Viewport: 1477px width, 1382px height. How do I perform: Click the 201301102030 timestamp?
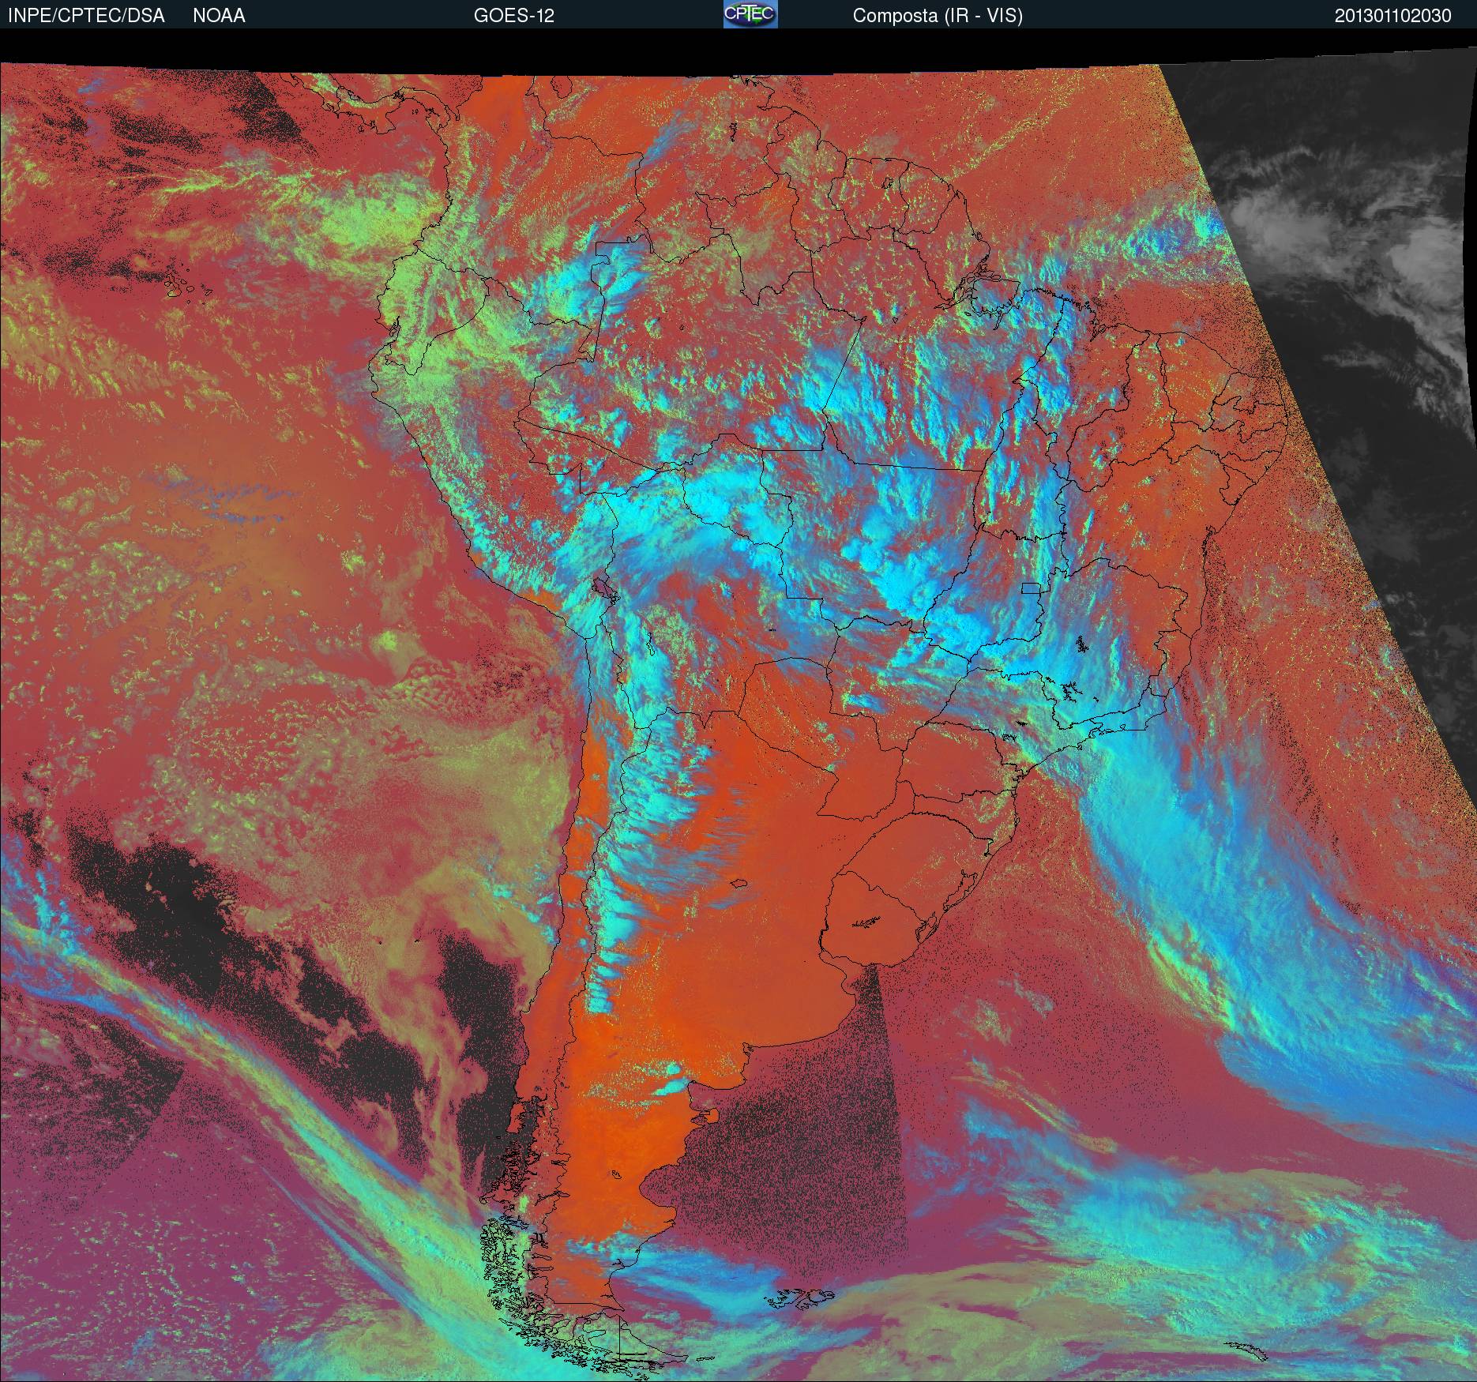click(x=1392, y=16)
